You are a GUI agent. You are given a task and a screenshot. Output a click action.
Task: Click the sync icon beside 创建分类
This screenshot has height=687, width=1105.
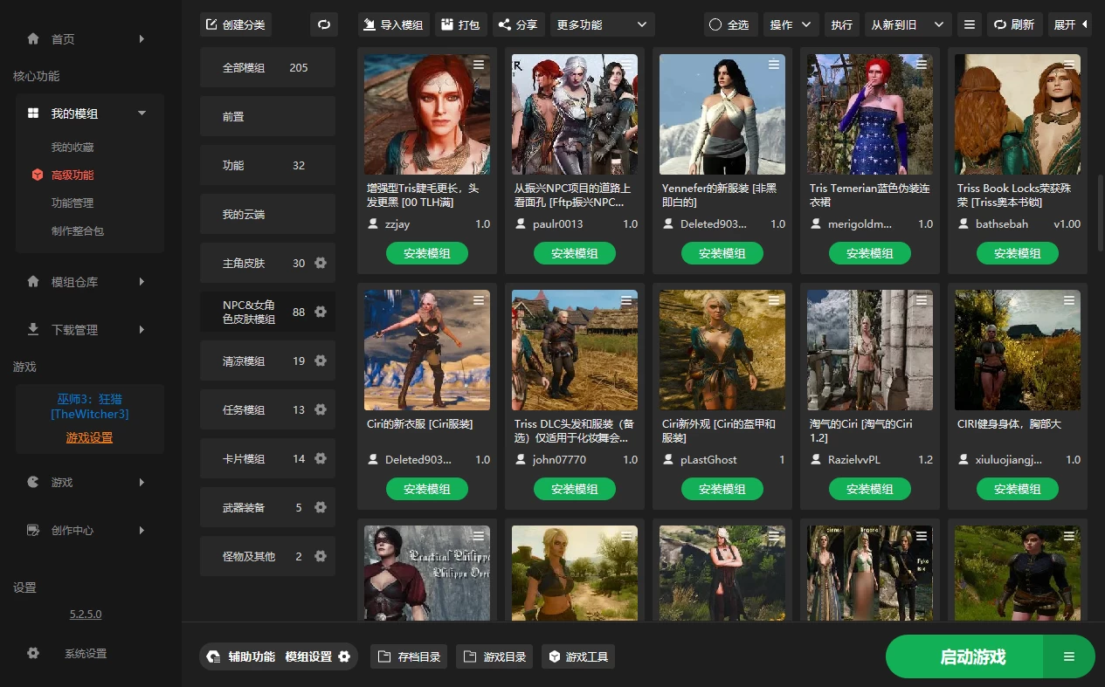coord(324,24)
